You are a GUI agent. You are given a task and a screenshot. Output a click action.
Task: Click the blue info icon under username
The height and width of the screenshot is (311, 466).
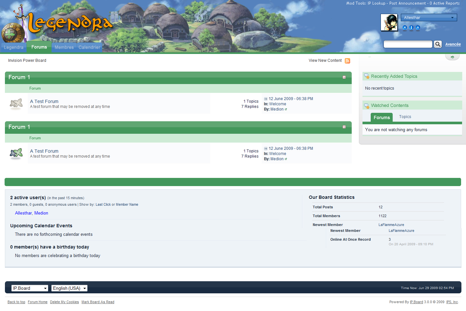click(411, 28)
